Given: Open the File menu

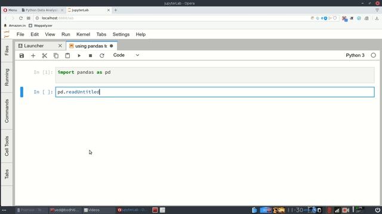Looking at the screenshot, I should coord(20,34).
